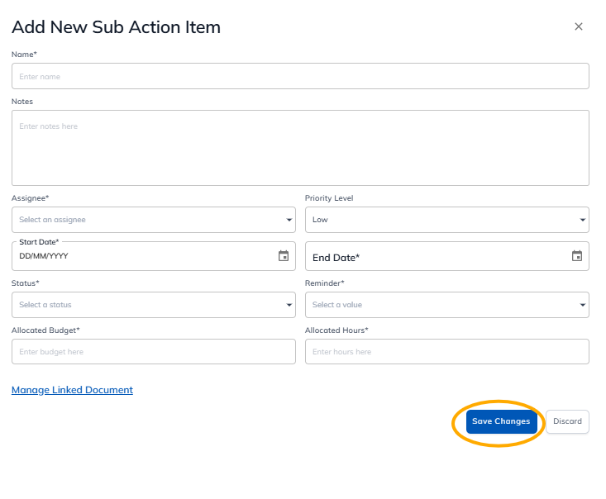
Task: Open the Start Date calendar picker icon
Action: (x=284, y=256)
